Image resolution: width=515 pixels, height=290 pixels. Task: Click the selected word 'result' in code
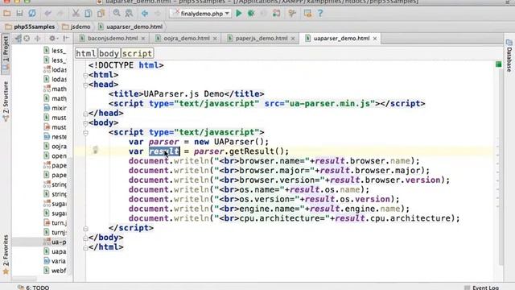[164, 151]
